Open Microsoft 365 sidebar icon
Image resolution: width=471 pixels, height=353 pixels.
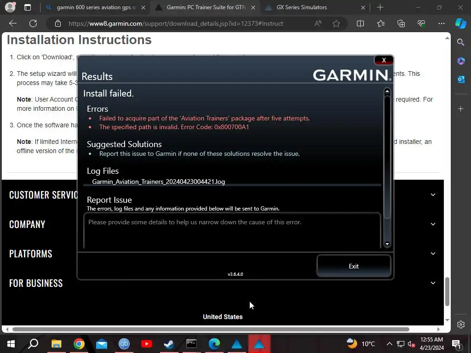coord(460,61)
